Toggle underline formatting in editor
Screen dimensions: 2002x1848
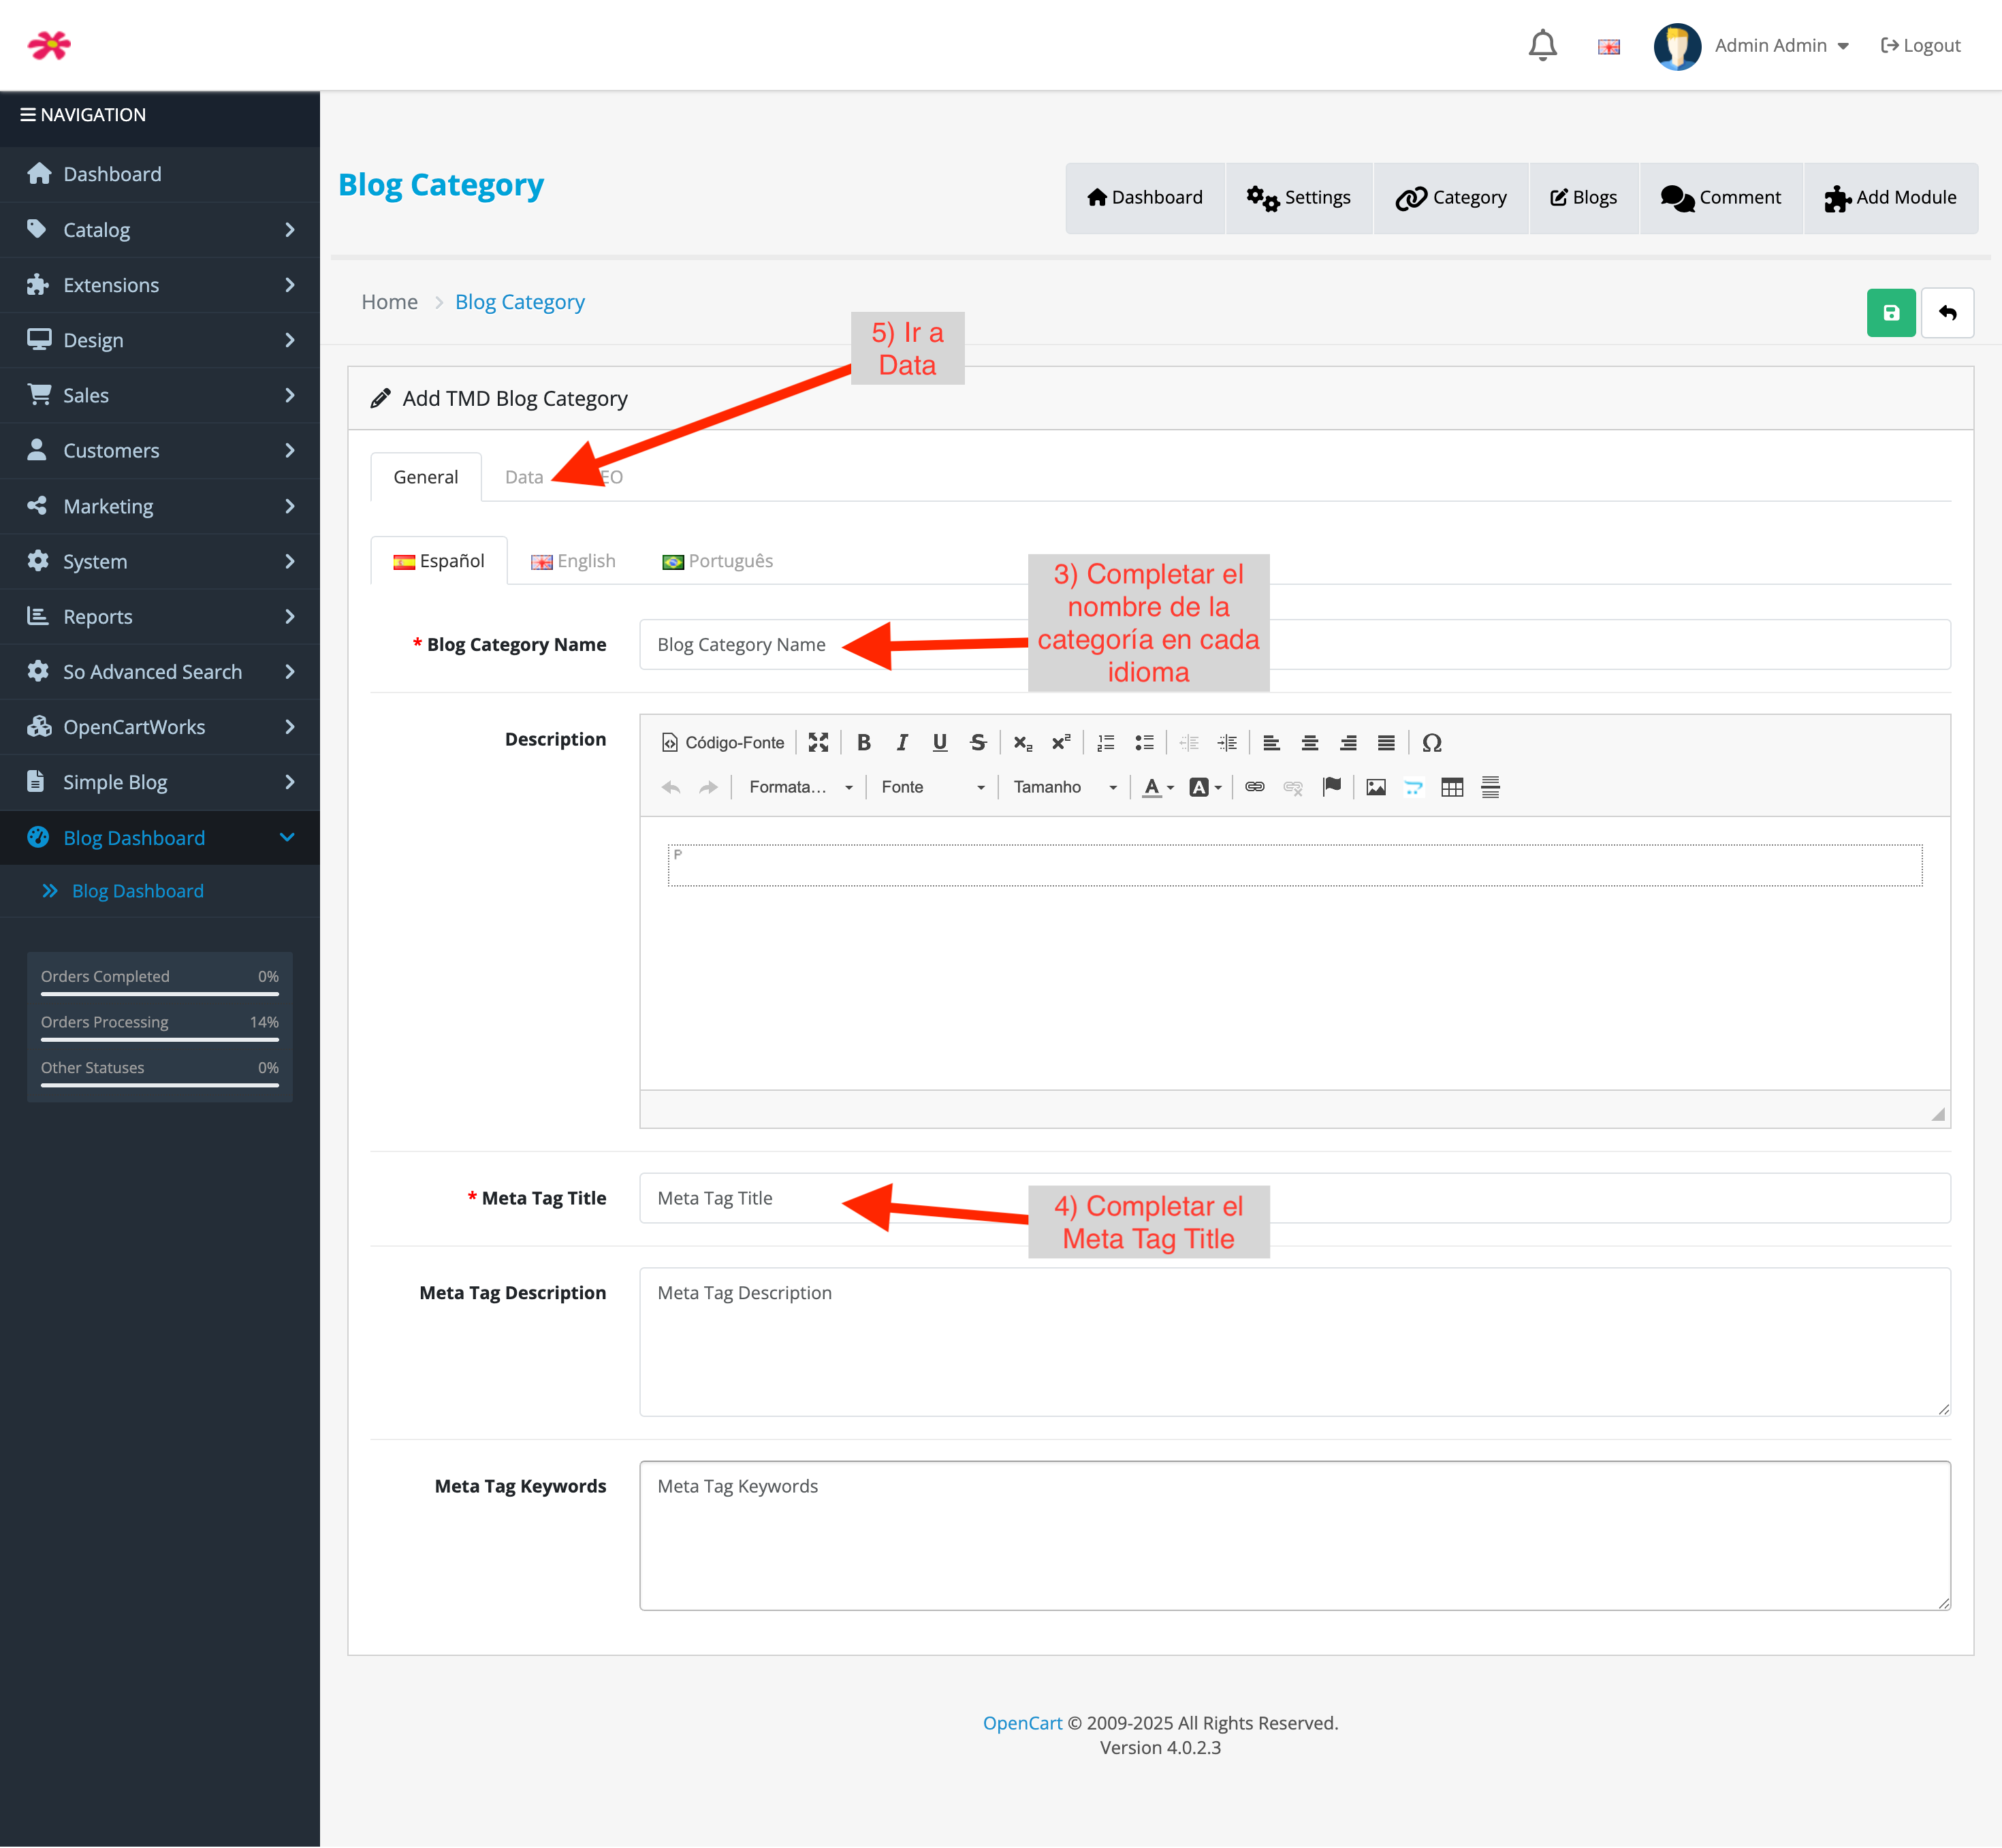point(939,742)
